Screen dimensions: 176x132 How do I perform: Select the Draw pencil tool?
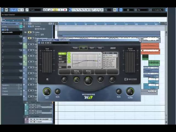click(93, 10)
